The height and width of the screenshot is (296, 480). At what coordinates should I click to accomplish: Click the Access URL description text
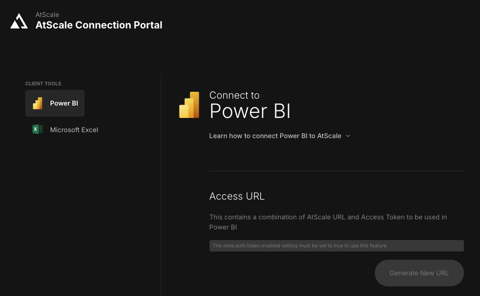coord(328,222)
